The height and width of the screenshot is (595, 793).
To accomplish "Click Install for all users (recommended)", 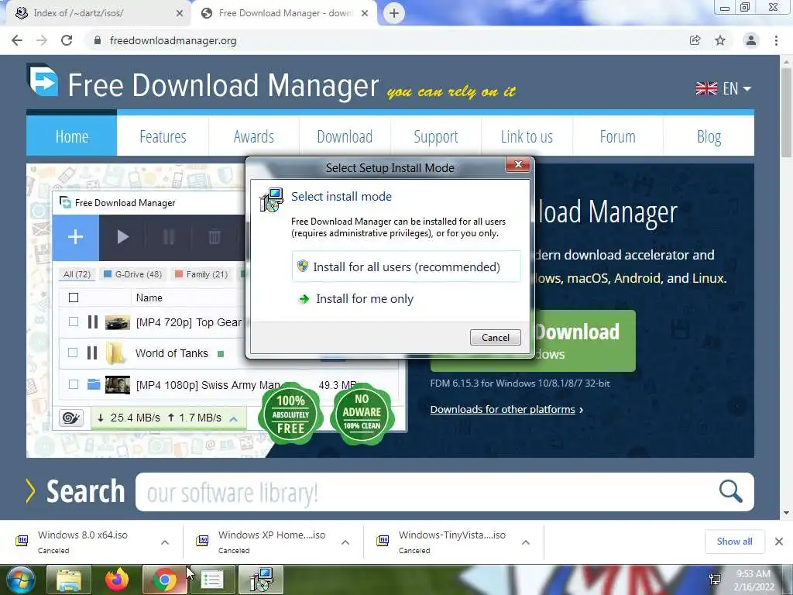I will point(406,267).
